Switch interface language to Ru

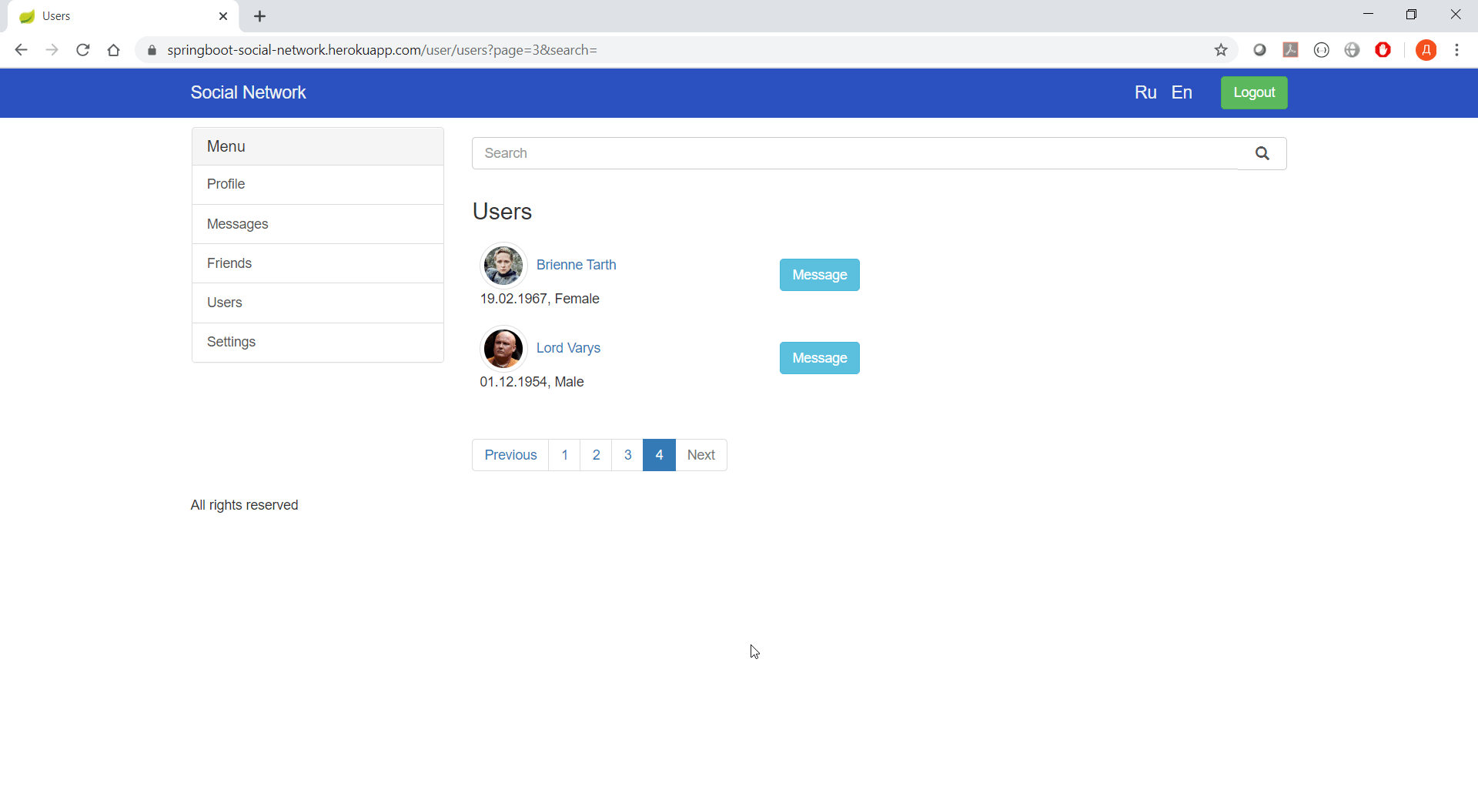[1145, 92]
